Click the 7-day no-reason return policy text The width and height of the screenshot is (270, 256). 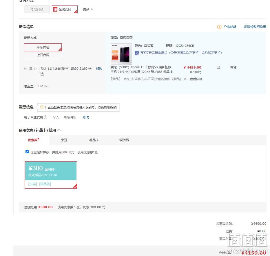(x=181, y=53)
